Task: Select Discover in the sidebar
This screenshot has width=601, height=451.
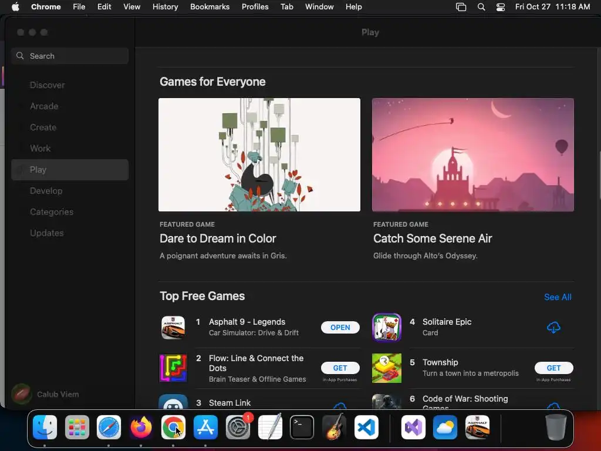Action: click(70, 85)
